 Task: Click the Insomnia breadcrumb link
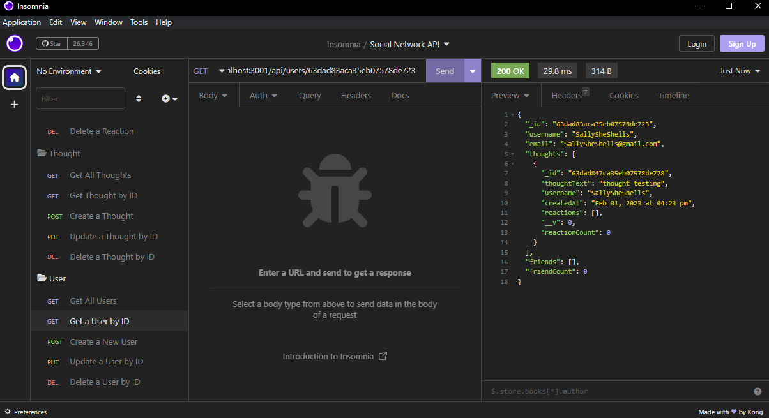coord(344,44)
